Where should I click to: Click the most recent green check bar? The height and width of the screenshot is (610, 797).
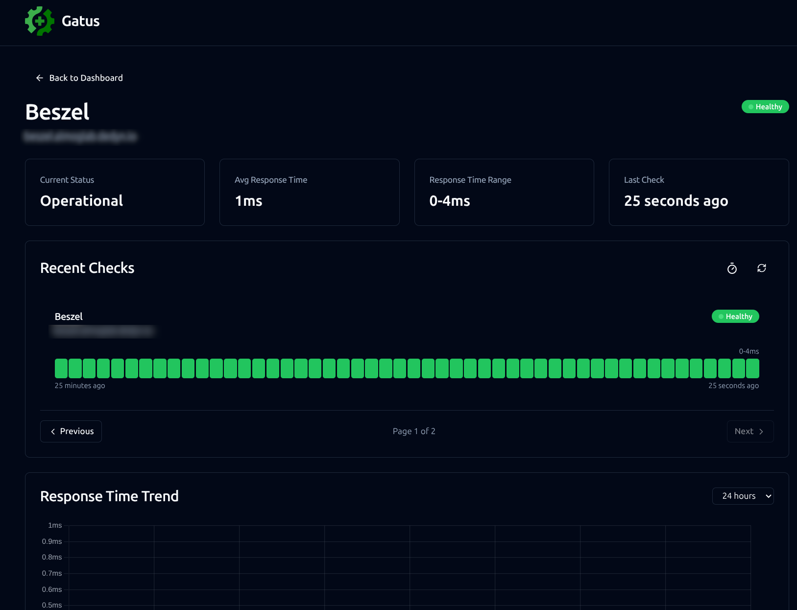pos(752,368)
